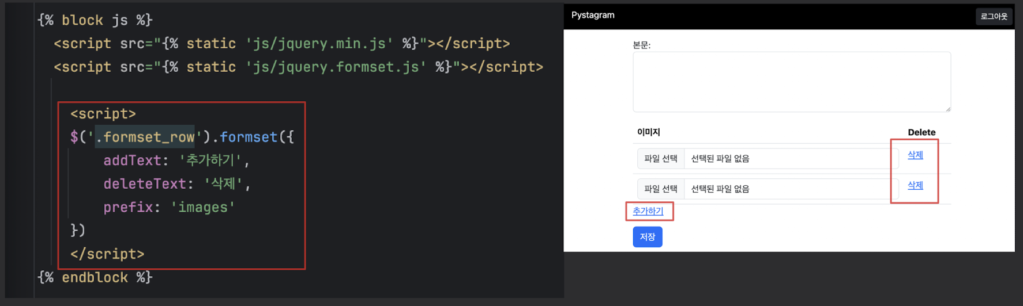Click the 본문: label
The width and height of the screenshot is (1023, 306).
pos(642,45)
